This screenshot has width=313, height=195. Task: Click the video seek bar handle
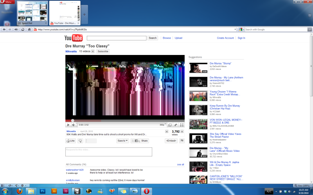pyautogui.click(x=73, y=121)
